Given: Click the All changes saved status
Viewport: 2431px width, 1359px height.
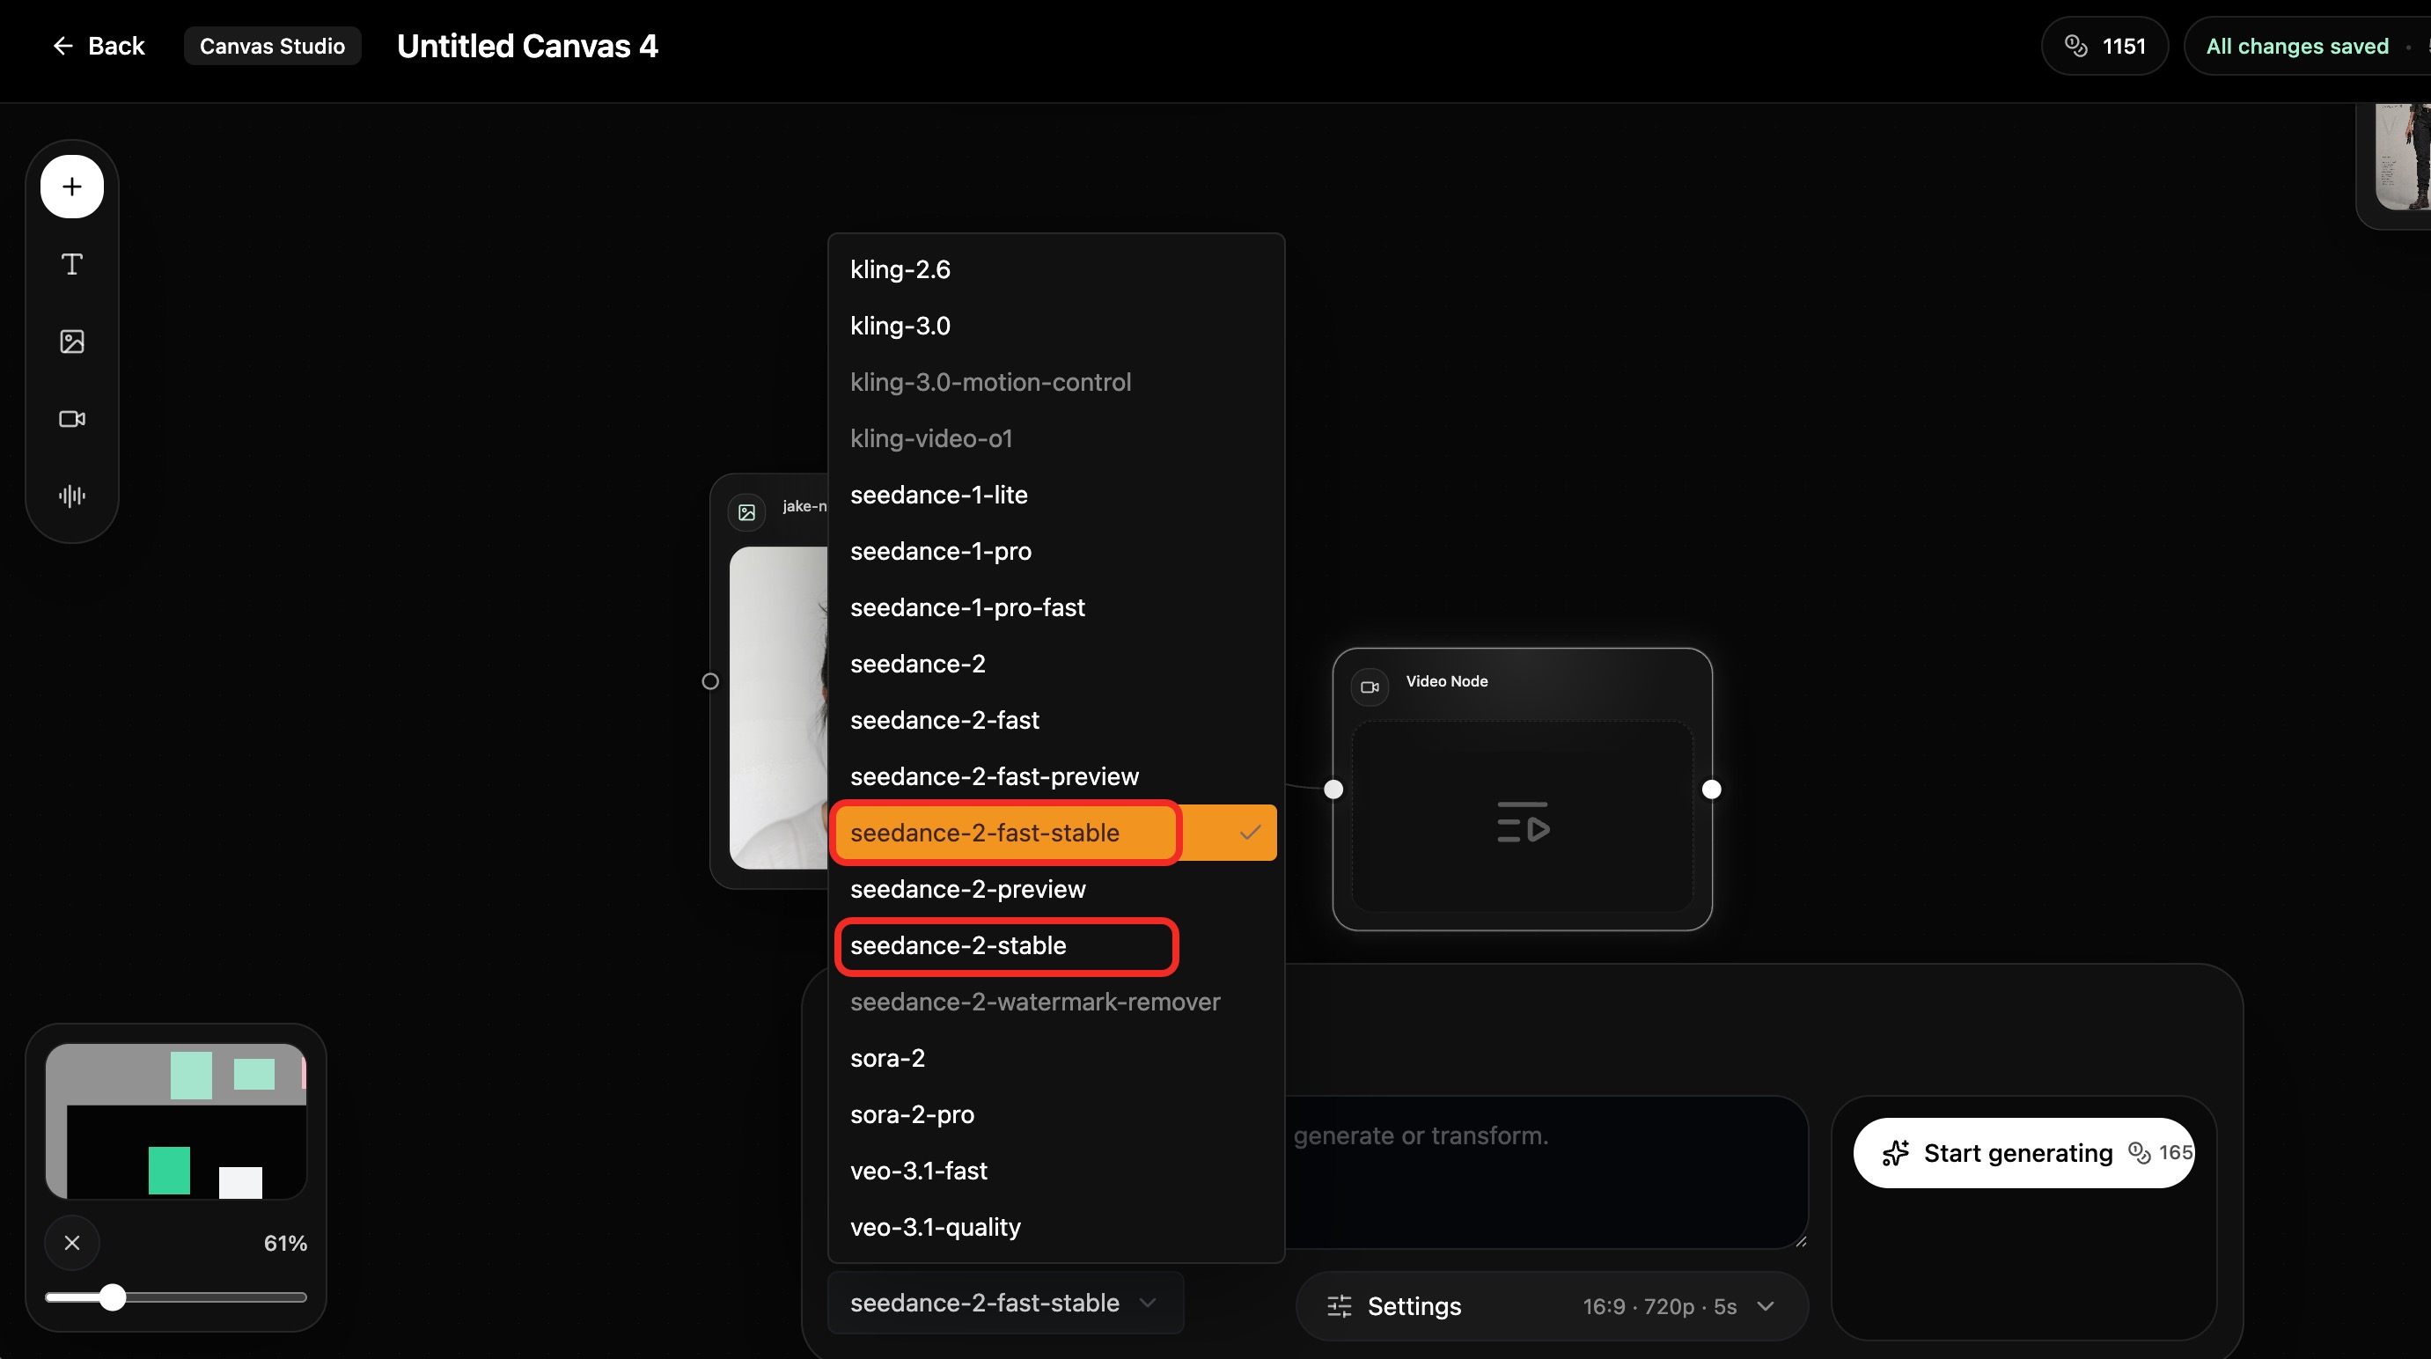Looking at the screenshot, I should click(2297, 47).
